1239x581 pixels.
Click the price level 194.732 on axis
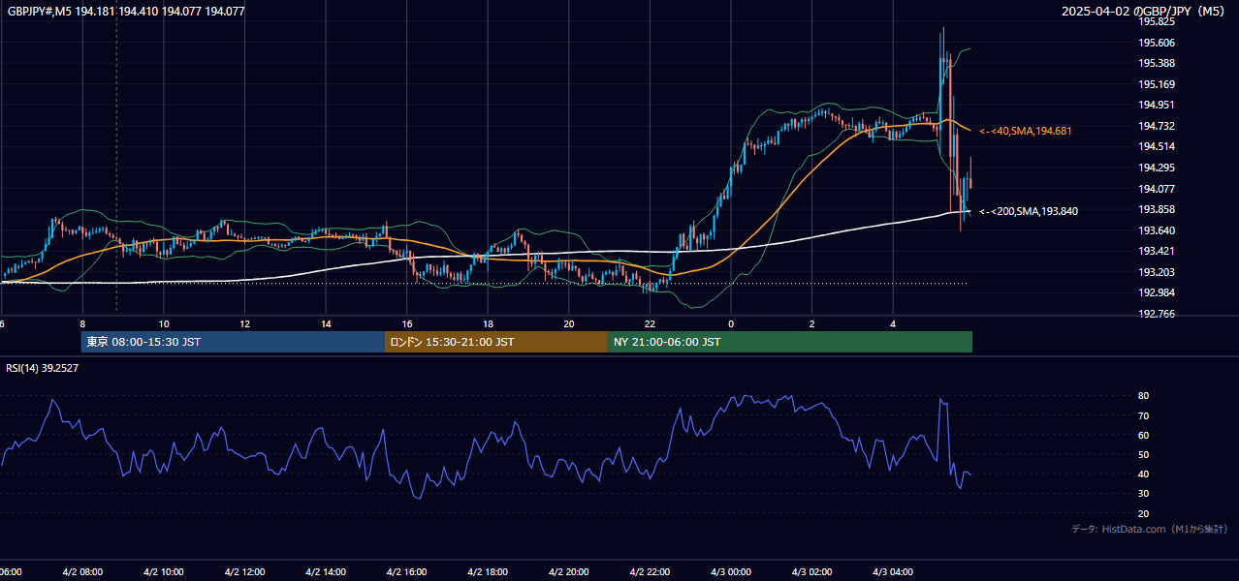click(1157, 126)
